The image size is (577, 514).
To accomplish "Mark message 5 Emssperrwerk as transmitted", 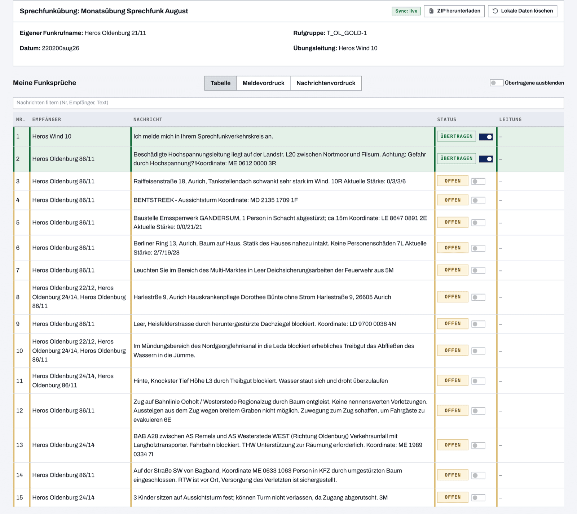I will point(478,223).
